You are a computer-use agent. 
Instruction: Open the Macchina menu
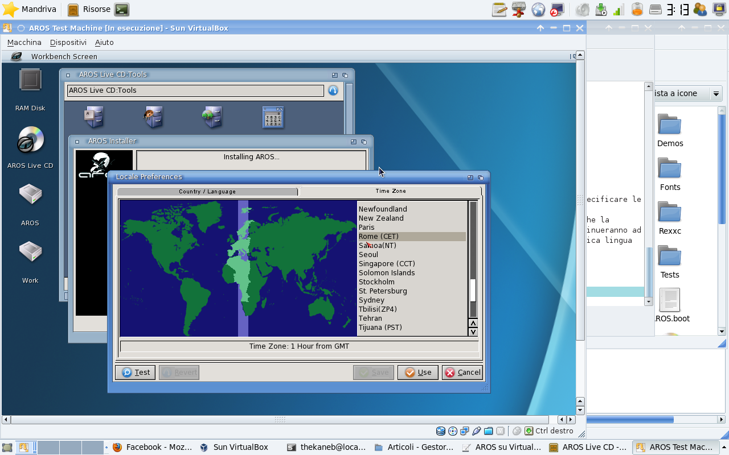click(24, 43)
